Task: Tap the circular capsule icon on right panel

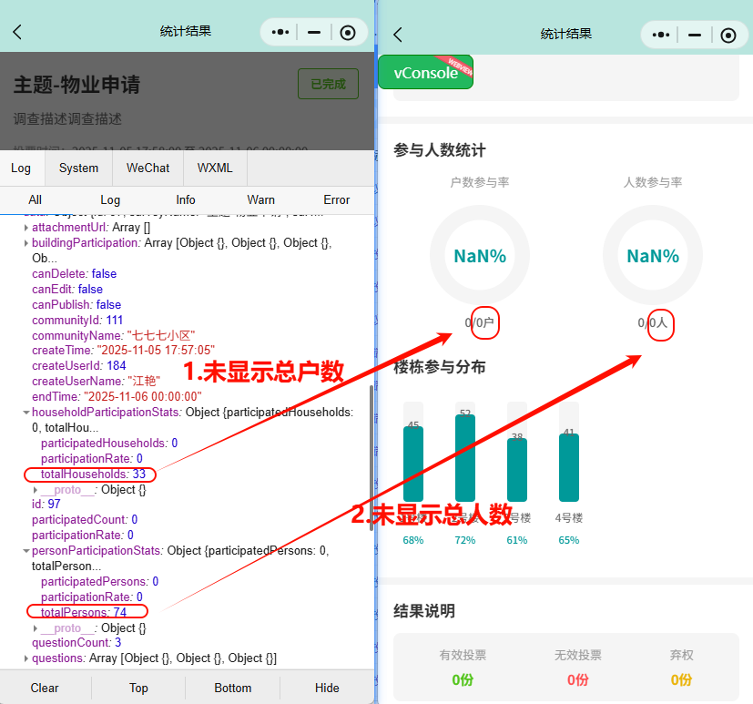Action: click(x=727, y=36)
